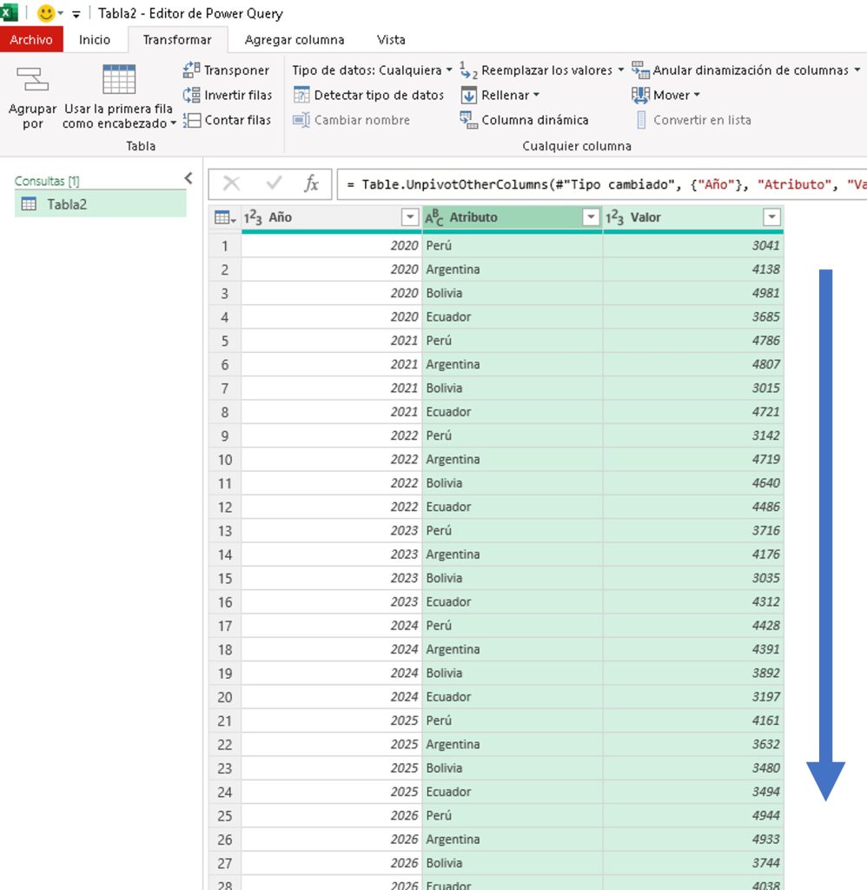Switch to the Vista tab

pyautogui.click(x=391, y=40)
